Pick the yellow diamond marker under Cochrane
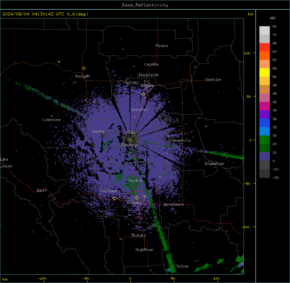Viewport: 290px width, 283px height. [114, 198]
